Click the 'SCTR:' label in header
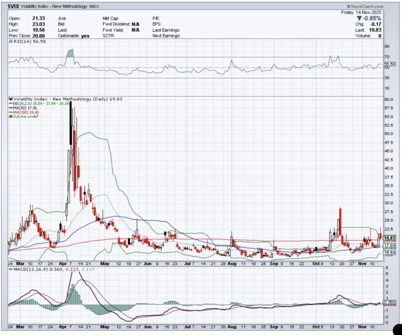Image resolution: width=402 pixels, height=335 pixels. pyautogui.click(x=108, y=36)
